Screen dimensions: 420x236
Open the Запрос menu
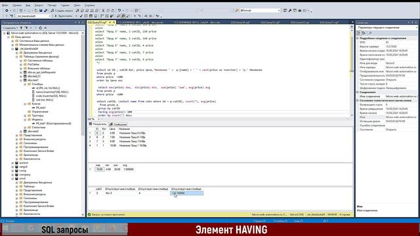pos(39,5)
